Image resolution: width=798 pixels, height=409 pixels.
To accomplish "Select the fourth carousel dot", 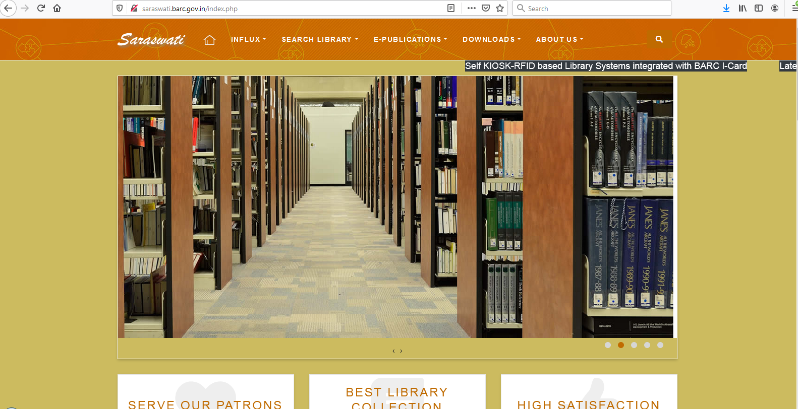I will coord(647,345).
